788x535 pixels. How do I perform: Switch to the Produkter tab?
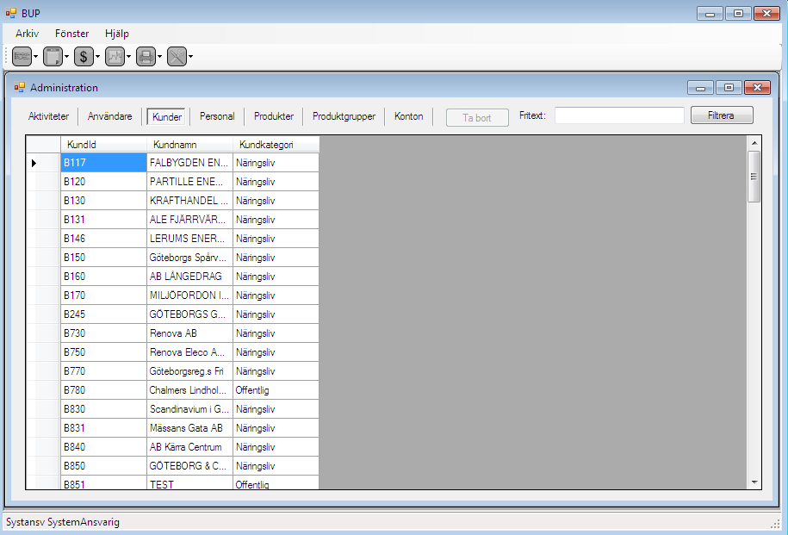[274, 116]
